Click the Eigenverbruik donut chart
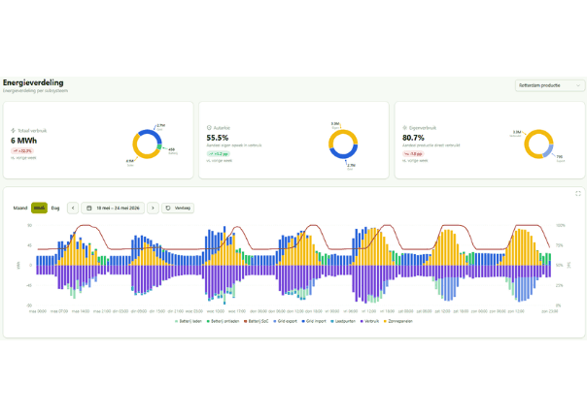 click(x=538, y=144)
